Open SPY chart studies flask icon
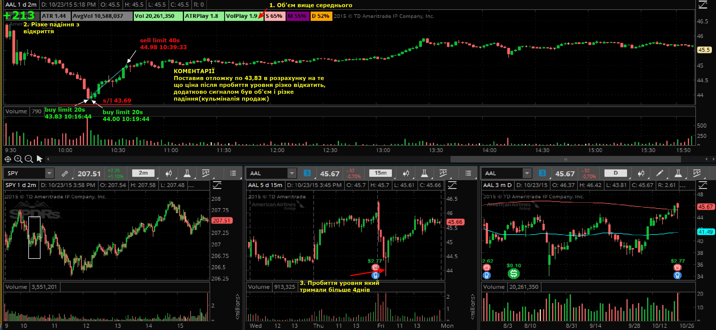This screenshot has height=330, width=716. coord(187,174)
